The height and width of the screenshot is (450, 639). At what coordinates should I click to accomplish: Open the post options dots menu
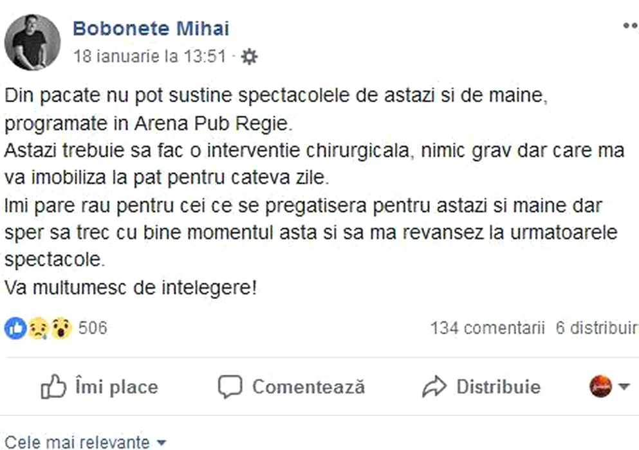click(x=629, y=26)
